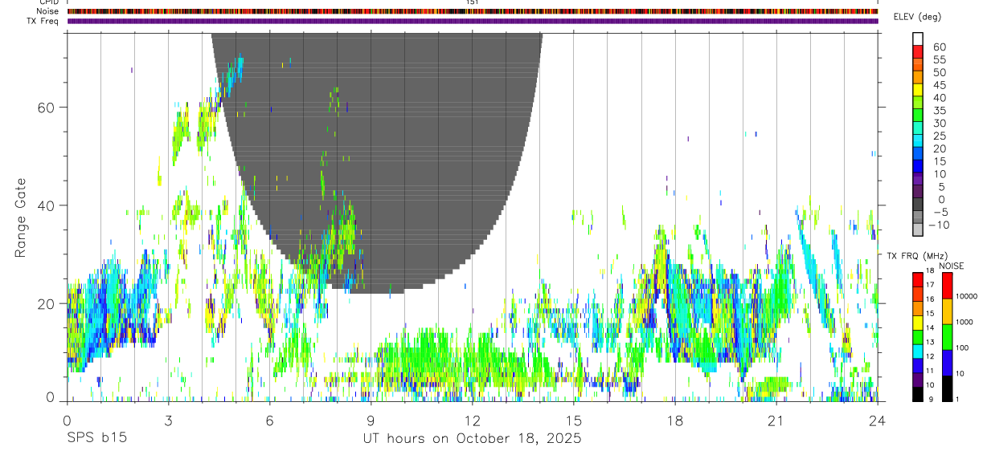This screenshot has height=455, width=987.
Task: Click the Range Gate y-axis title
Action: (21, 218)
